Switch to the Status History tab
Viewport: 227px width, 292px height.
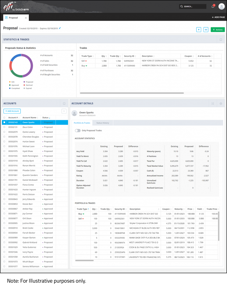pyautogui.click(x=103, y=123)
